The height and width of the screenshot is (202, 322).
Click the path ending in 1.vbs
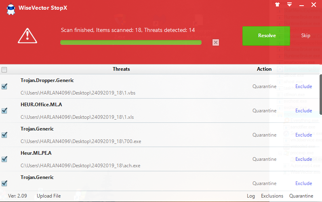(78, 93)
